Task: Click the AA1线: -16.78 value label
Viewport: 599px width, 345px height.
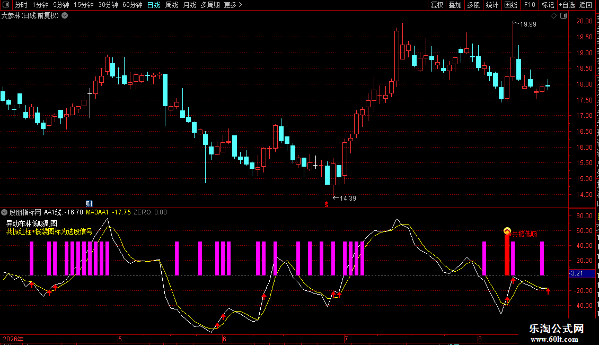Action: pos(64,212)
